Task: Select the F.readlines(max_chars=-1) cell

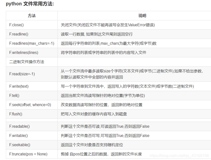Action: (x=32, y=44)
